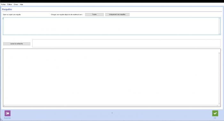Open the Aide menu

(x=21, y=4)
